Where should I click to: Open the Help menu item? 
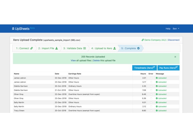(x=168, y=29)
